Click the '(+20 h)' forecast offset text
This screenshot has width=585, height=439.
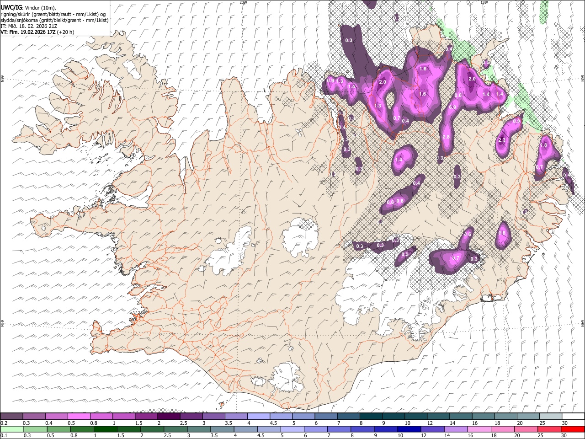pos(66,32)
